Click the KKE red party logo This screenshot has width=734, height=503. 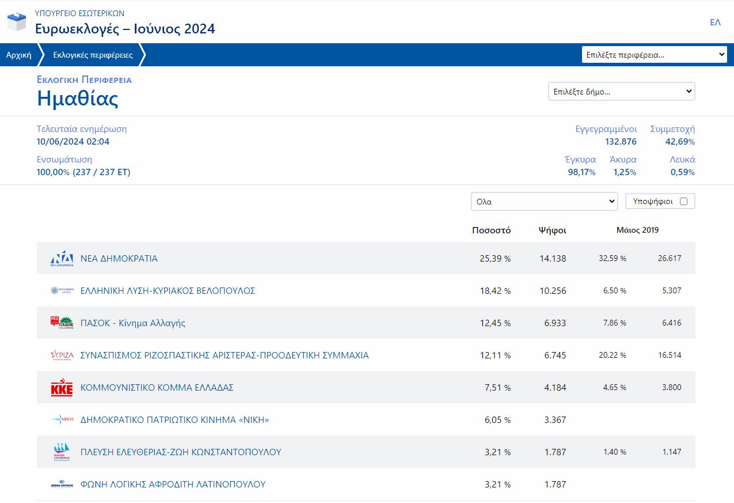[62, 388]
